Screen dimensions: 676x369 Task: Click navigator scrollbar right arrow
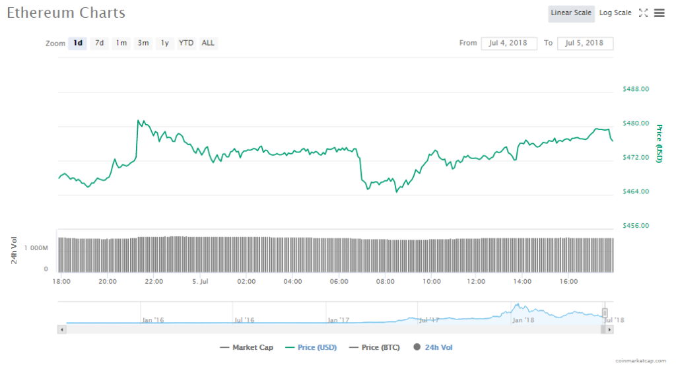pyautogui.click(x=609, y=329)
